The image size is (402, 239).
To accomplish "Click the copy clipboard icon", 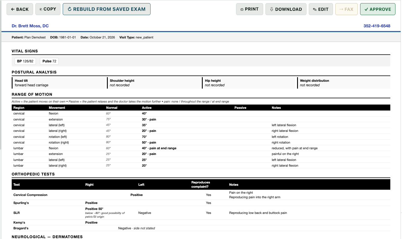I will pyautogui.click(x=41, y=9).
